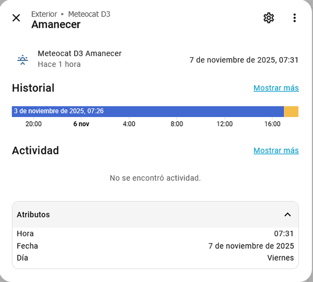Click the Fecha attribute row

(x=155, y=246)
